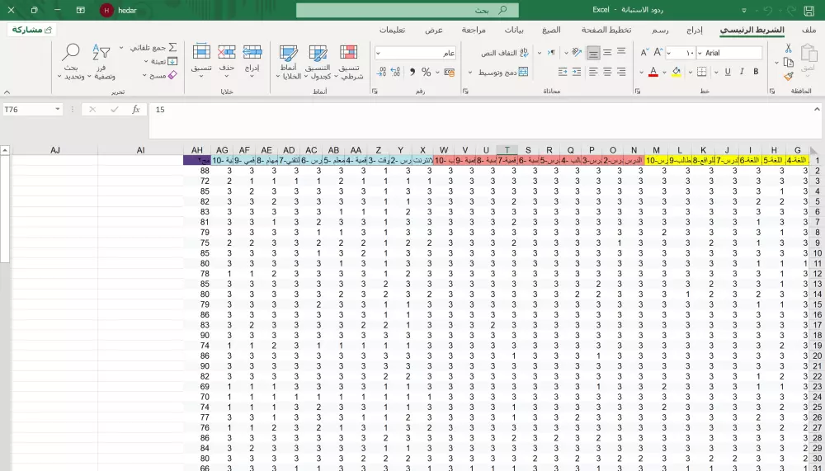Open the File (ملف) tab

809,30
